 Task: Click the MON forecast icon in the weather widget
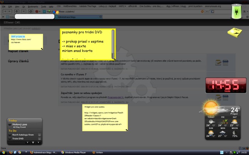tap(222, 132)
